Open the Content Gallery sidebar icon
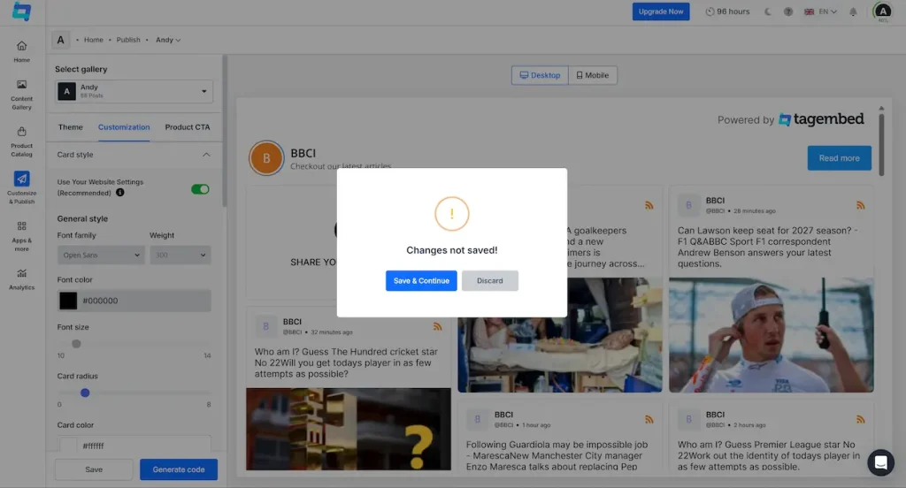The height and width of the screenshot is (488, 906). (21, 95)
